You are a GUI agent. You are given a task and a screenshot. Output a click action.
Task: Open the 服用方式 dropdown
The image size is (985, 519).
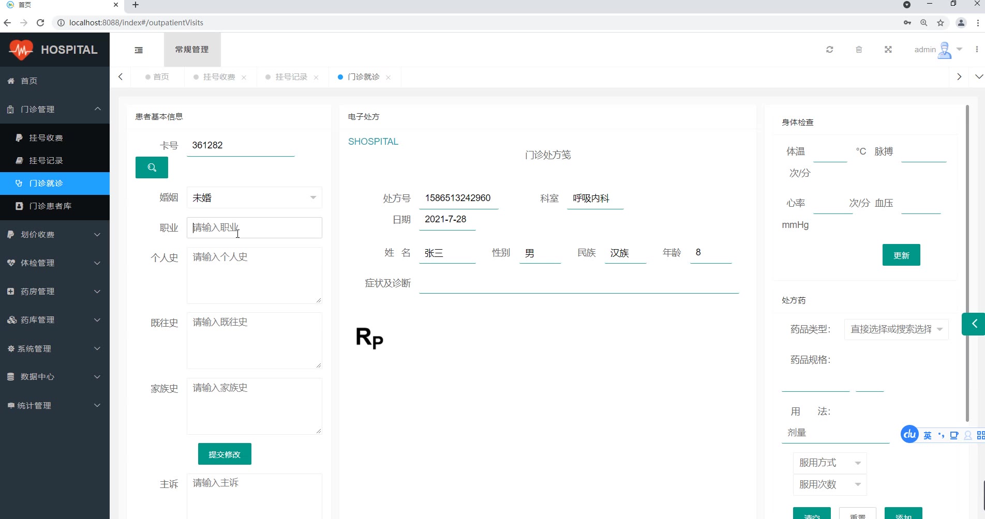click(x=829, y=463)
